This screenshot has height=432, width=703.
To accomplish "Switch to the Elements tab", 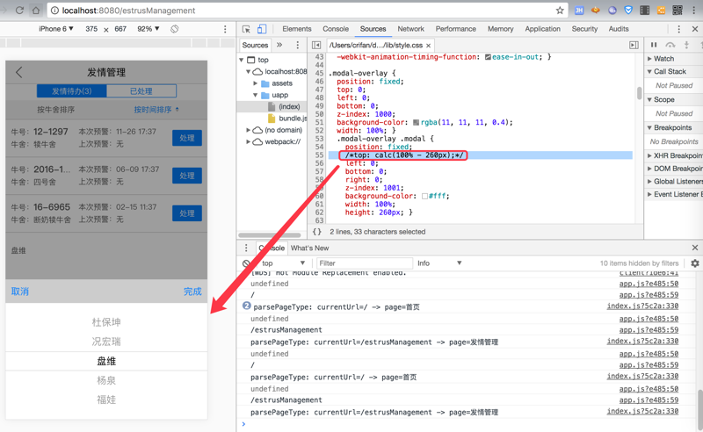I will point(296,29).
